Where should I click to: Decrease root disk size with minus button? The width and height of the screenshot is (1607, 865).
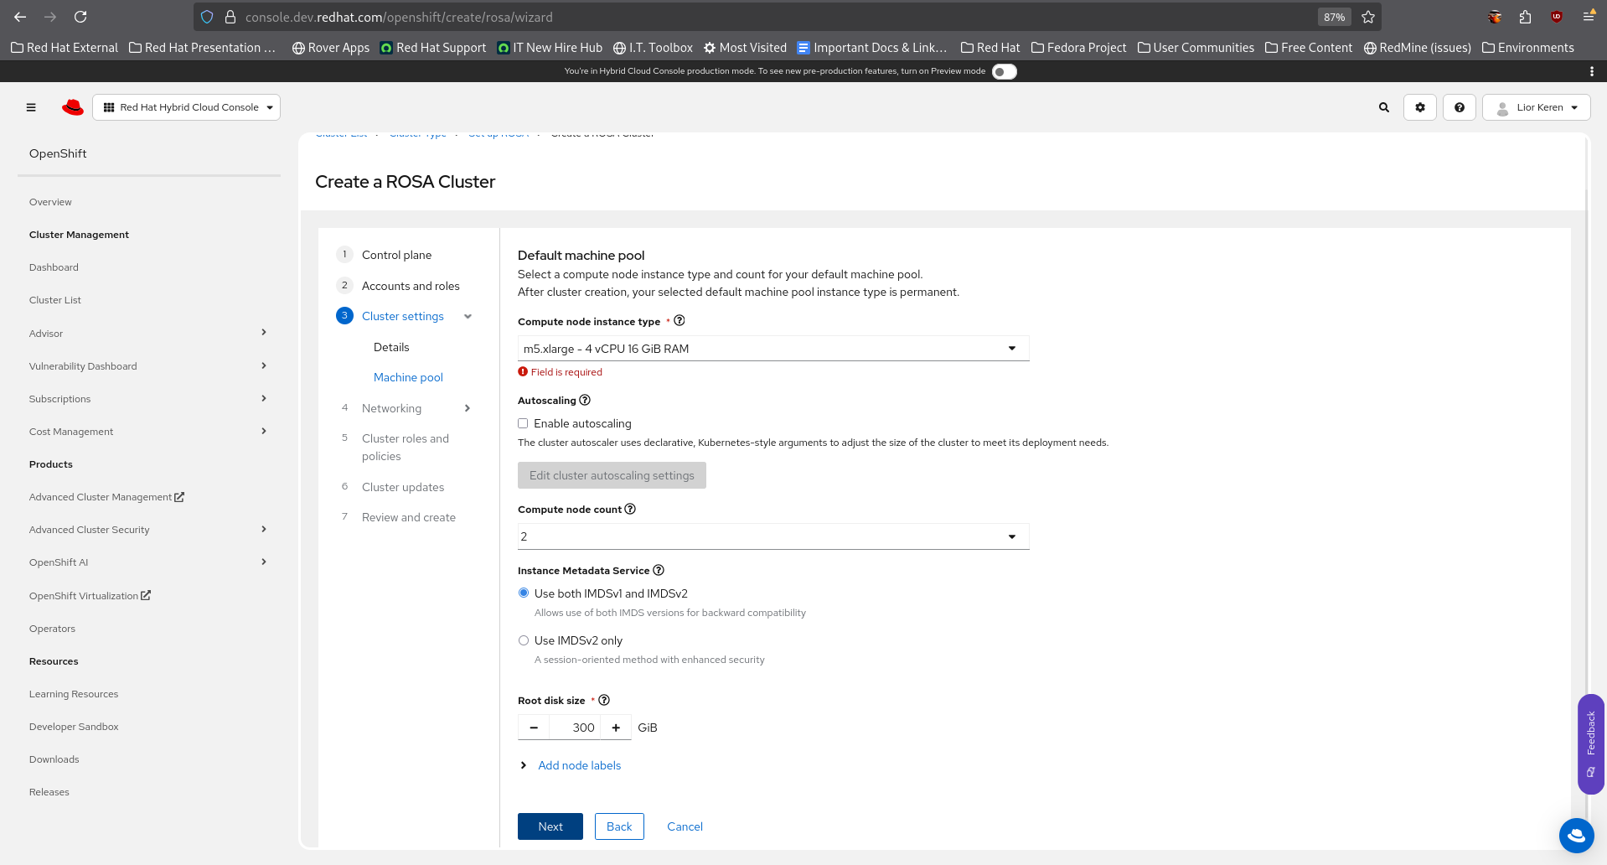pyautogui.click(x=534, y=728)
